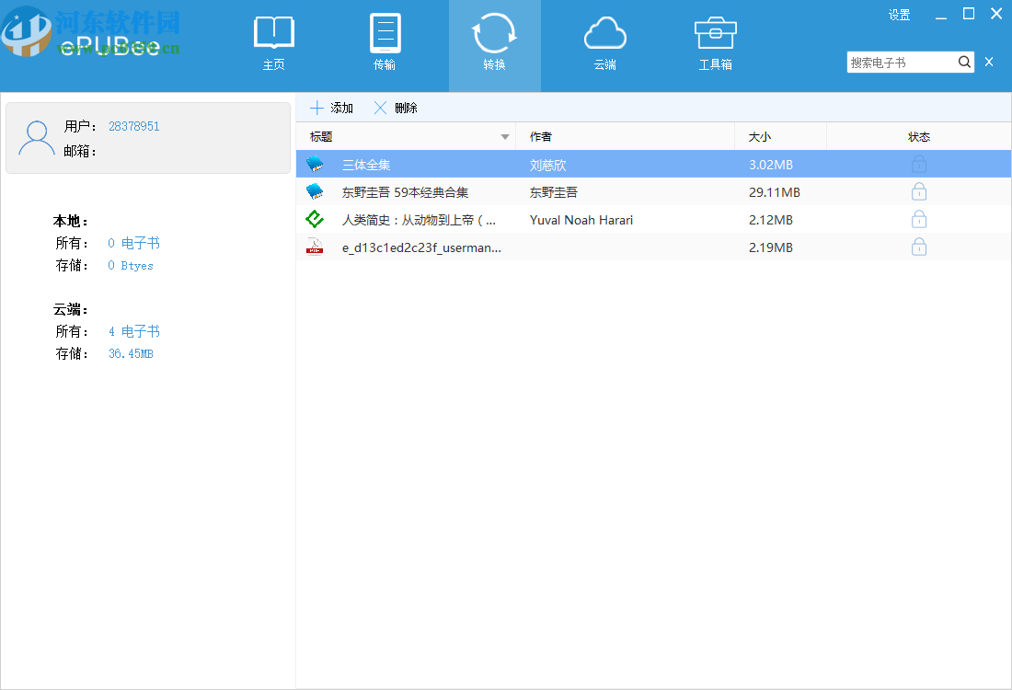Open the 云端 cloud tab
1012x690 pixels.
[604, 45]
